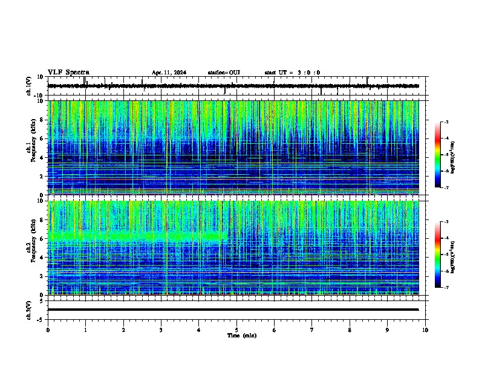Click inside the ch.1 spectrogram panel

(233, 148)
